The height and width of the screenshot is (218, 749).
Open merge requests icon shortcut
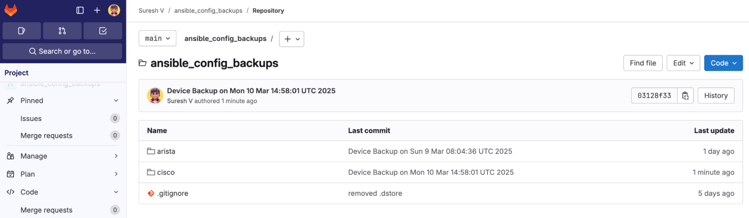pos(62,31)
